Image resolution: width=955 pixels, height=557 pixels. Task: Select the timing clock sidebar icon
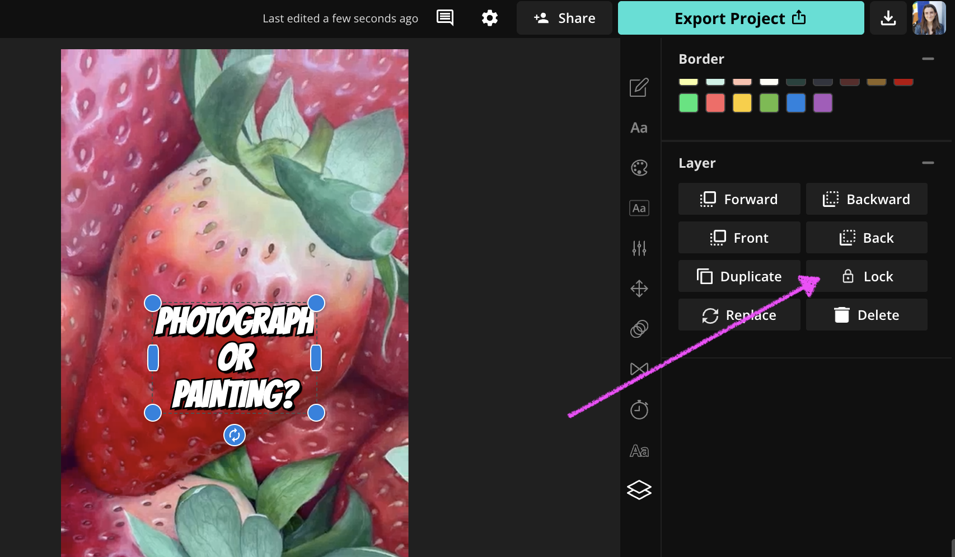click(x=639, y=410)
